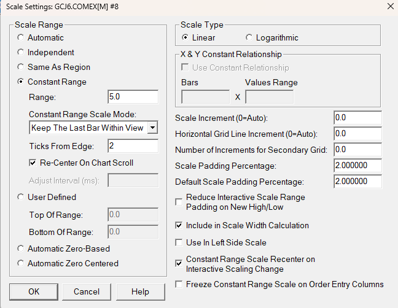The image size is (398, 308).
Task: Select the Automatic scale range option
Action: point(21,38)
